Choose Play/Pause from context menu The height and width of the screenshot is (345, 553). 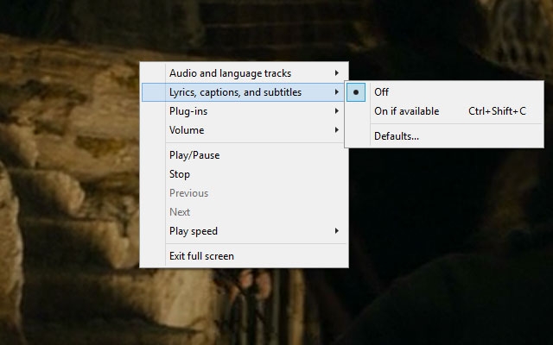(x=244, y=155)
